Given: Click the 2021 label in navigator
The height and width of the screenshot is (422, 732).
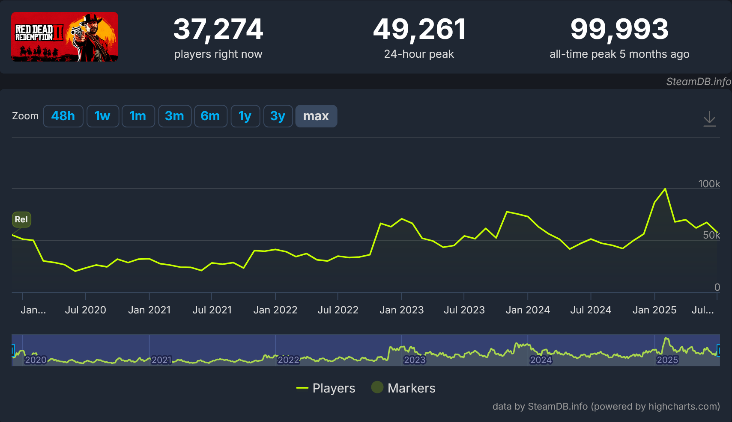Looking at the screenshot, I should [161, 360].
